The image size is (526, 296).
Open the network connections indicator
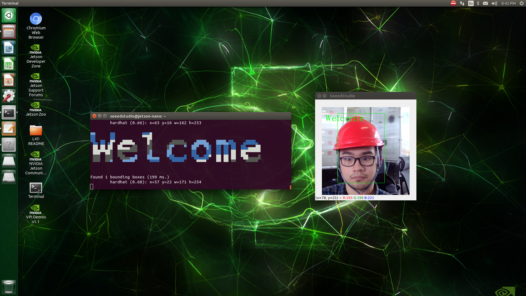pyautogui.click(x=462, y=3)
